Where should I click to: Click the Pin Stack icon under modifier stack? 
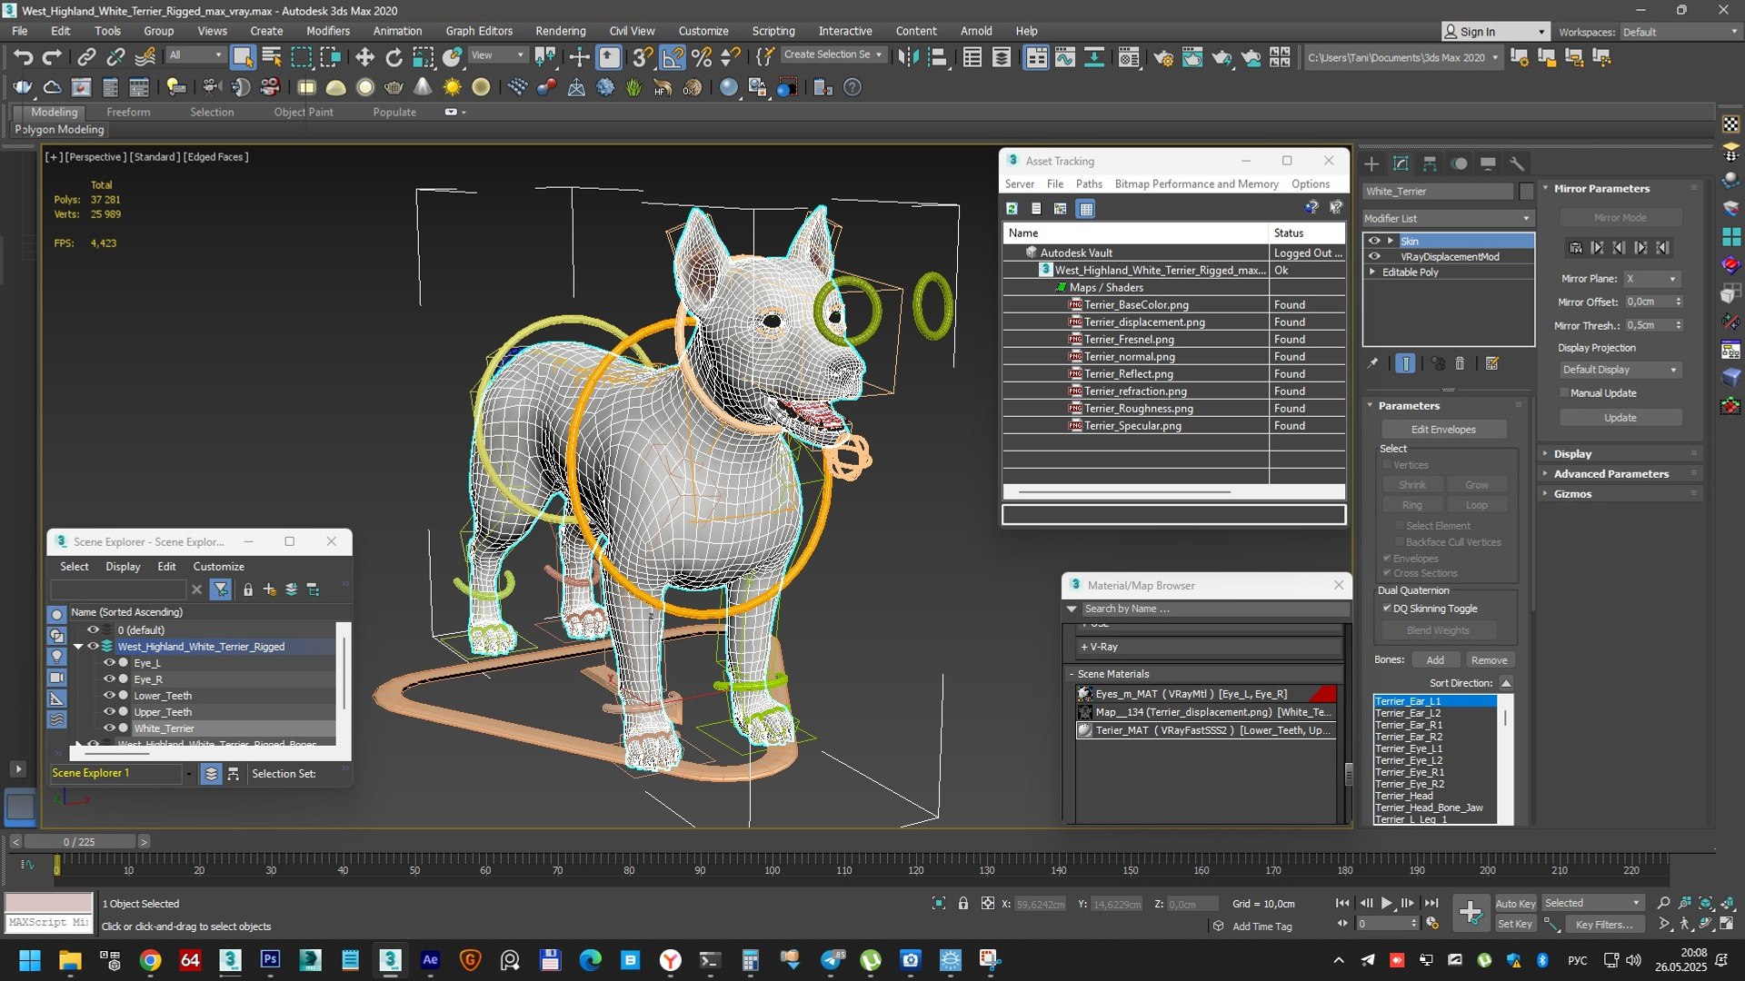pos(1372,363)
